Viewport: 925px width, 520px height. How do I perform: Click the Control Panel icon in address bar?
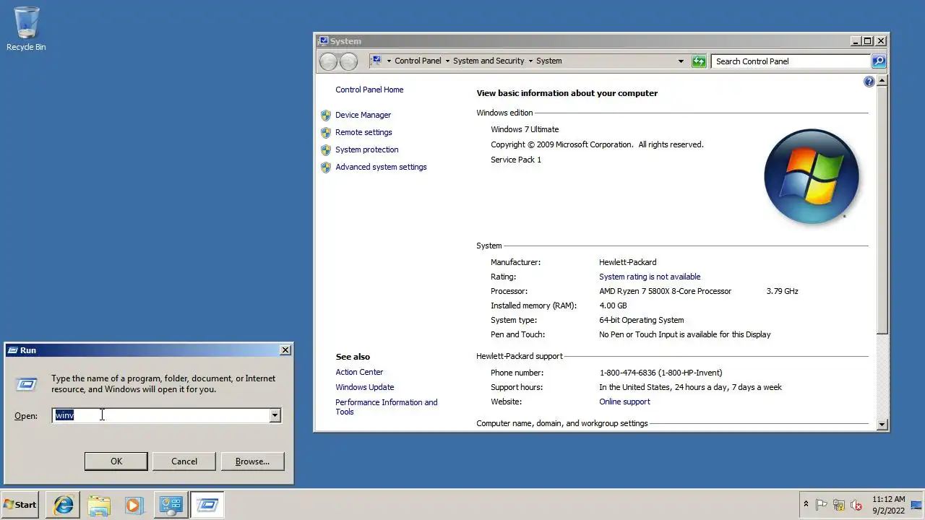377,61
